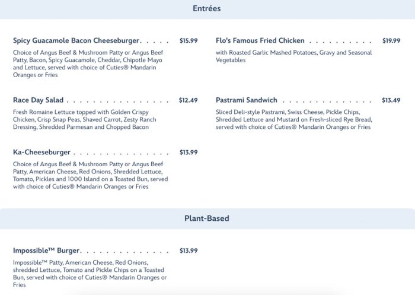
Task: Select the Impossible™ Patty description text
Action: click(90, 273)
